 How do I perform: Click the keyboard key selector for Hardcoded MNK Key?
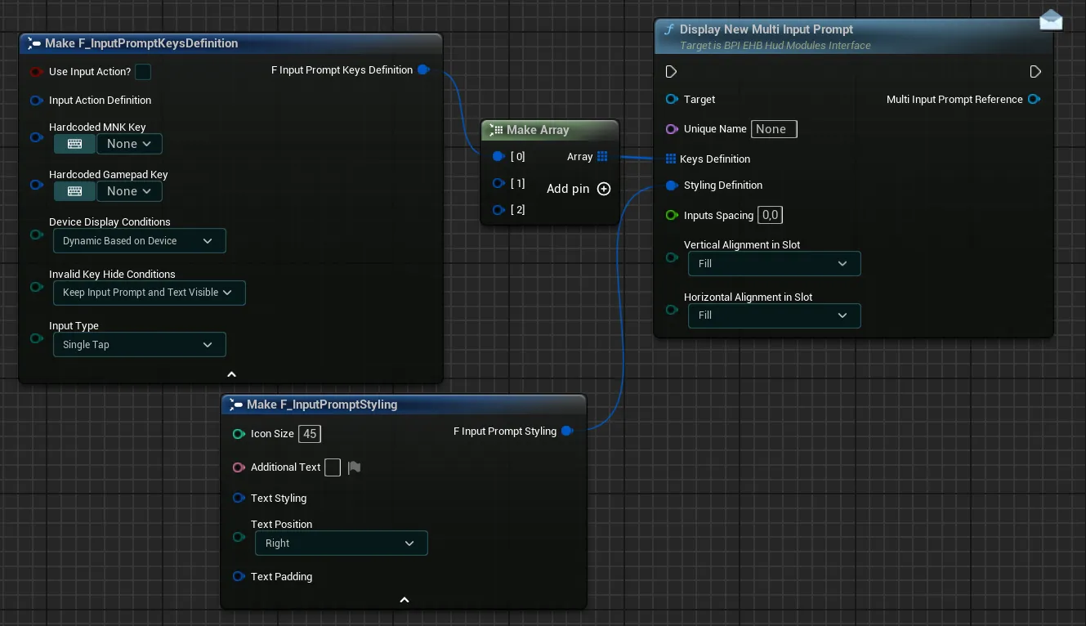pyautogui.click(x=74, y=144)
